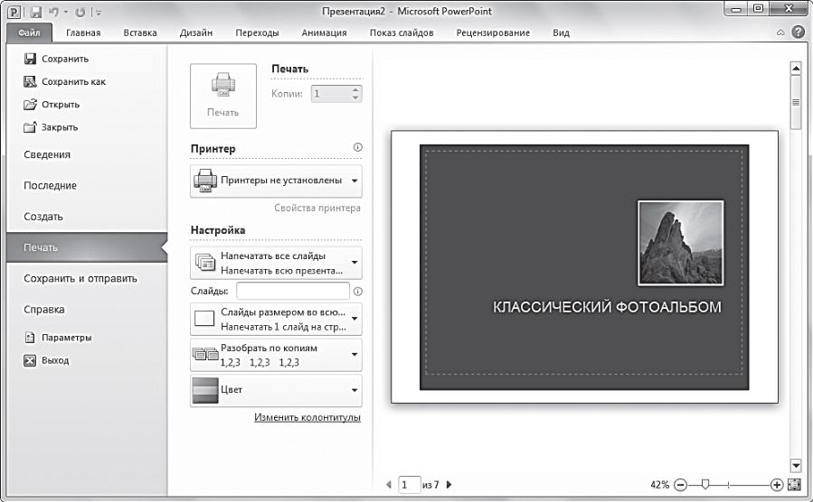Click the zoom slider handle
The width and height of the screenshot is (813, 502).
click(x=704, y=485)
